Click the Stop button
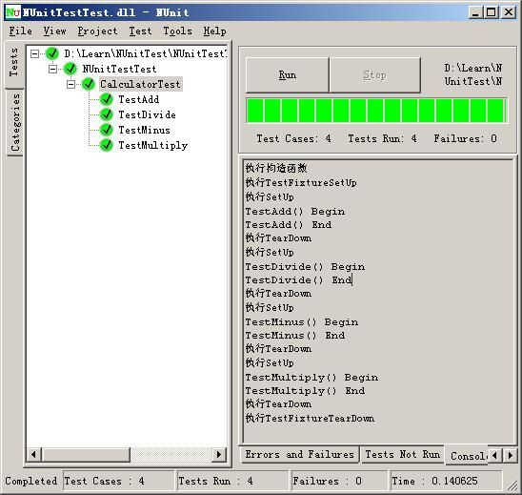This screenshot has height=495, width=522. (375, 75)
